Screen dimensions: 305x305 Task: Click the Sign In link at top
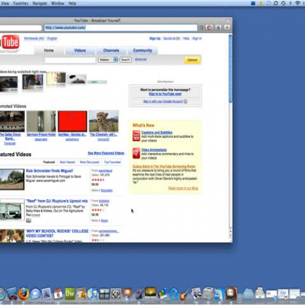click(x=197, y=38)
